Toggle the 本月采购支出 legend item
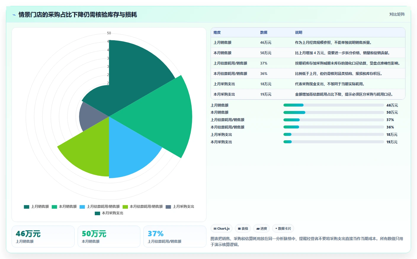The image size is (417, 259). click(109, 213)
